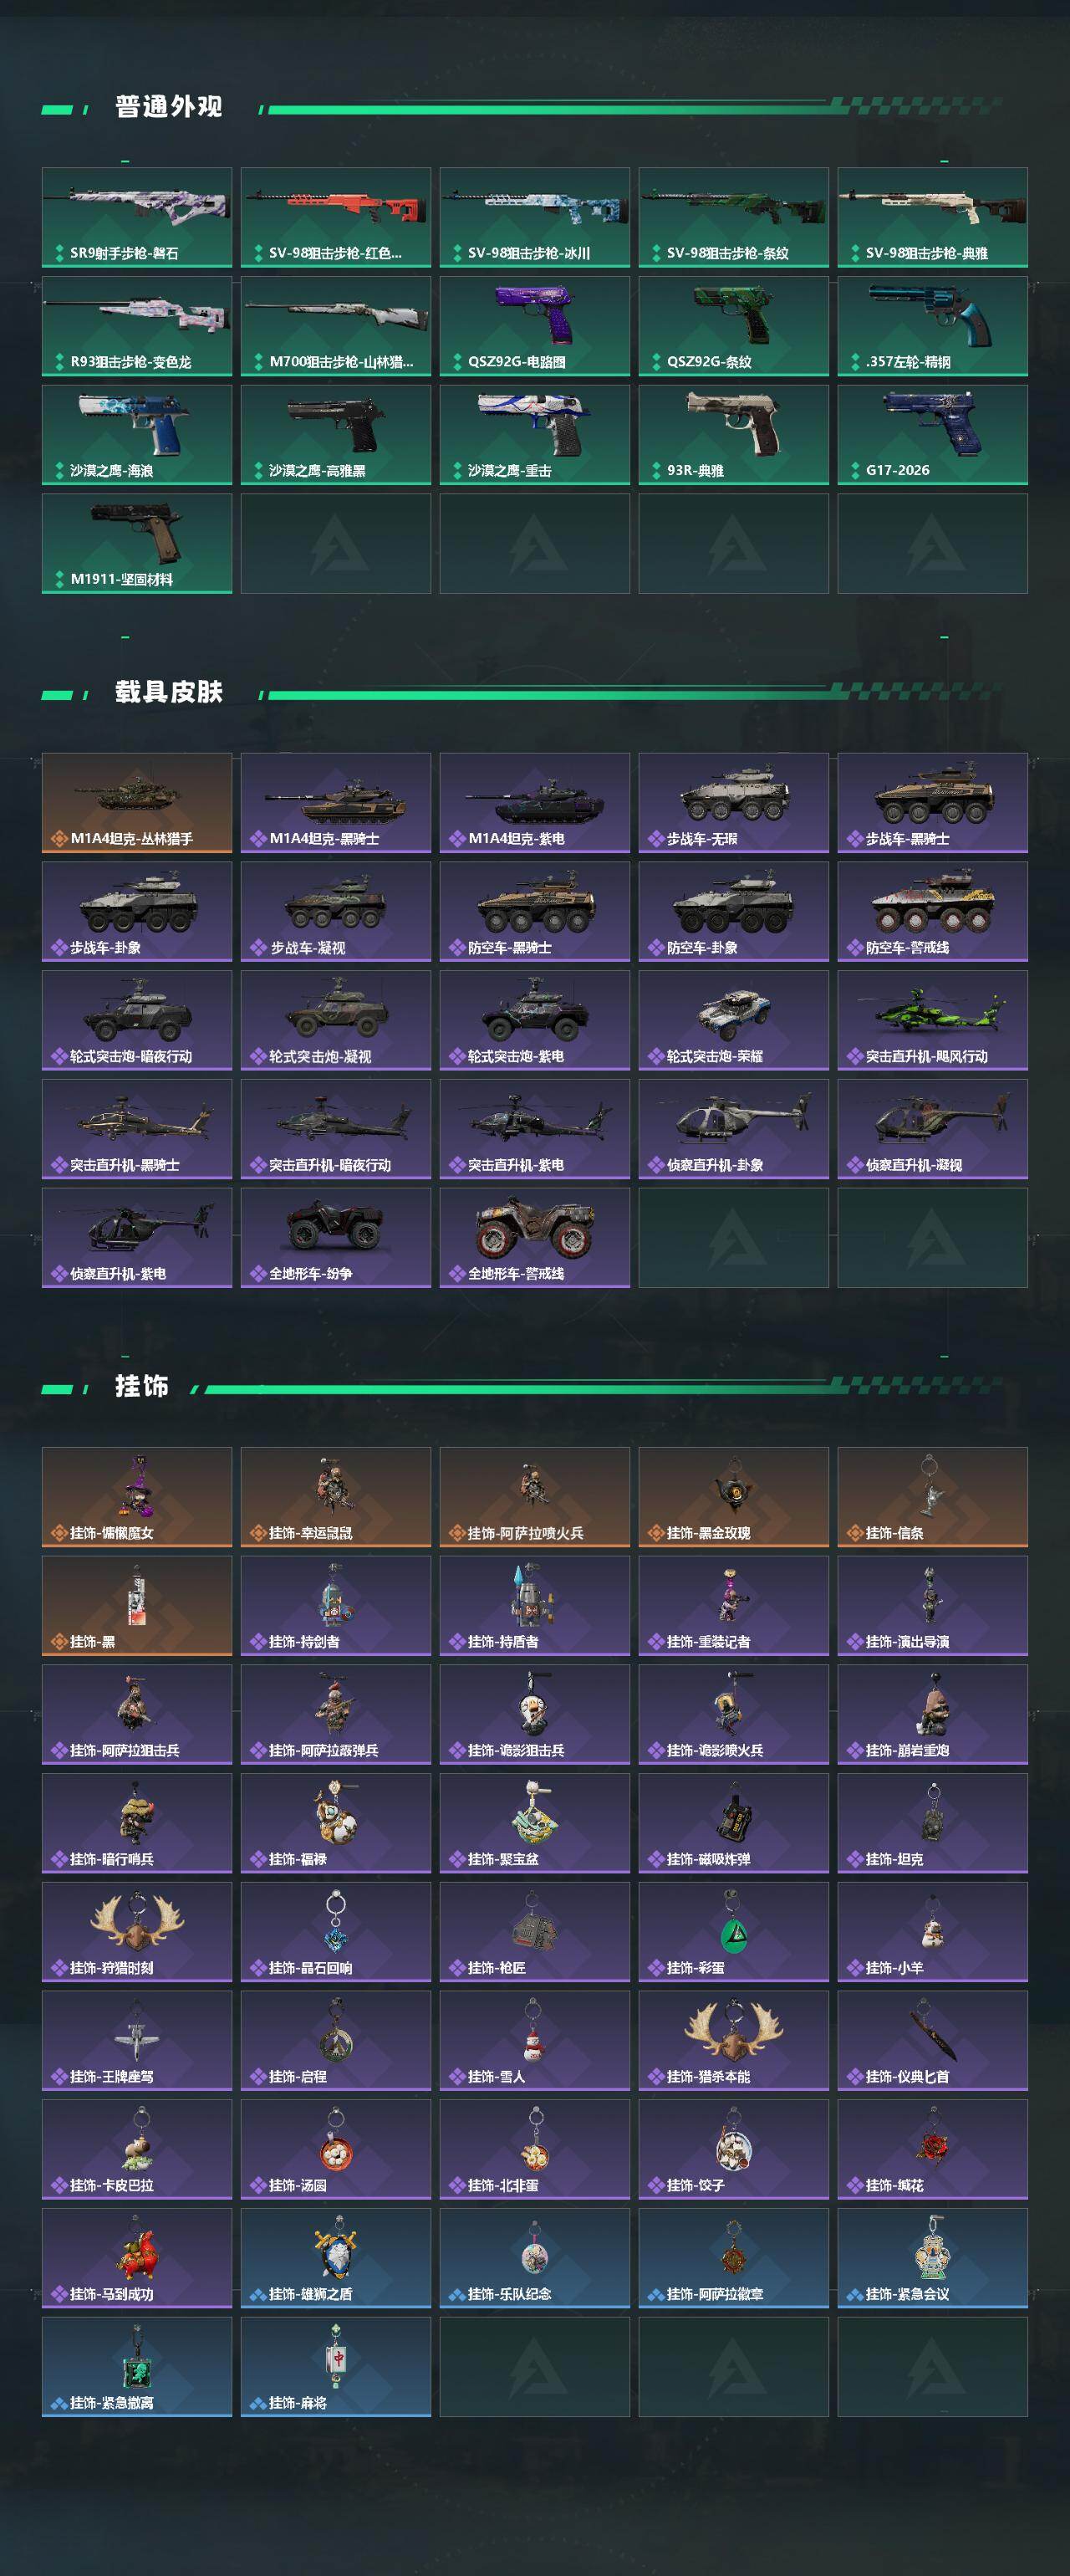Select the SR9射手步枪-磐石 skin tile
This screenshot has width=1070, height=2576.
[x=137, y=217]
